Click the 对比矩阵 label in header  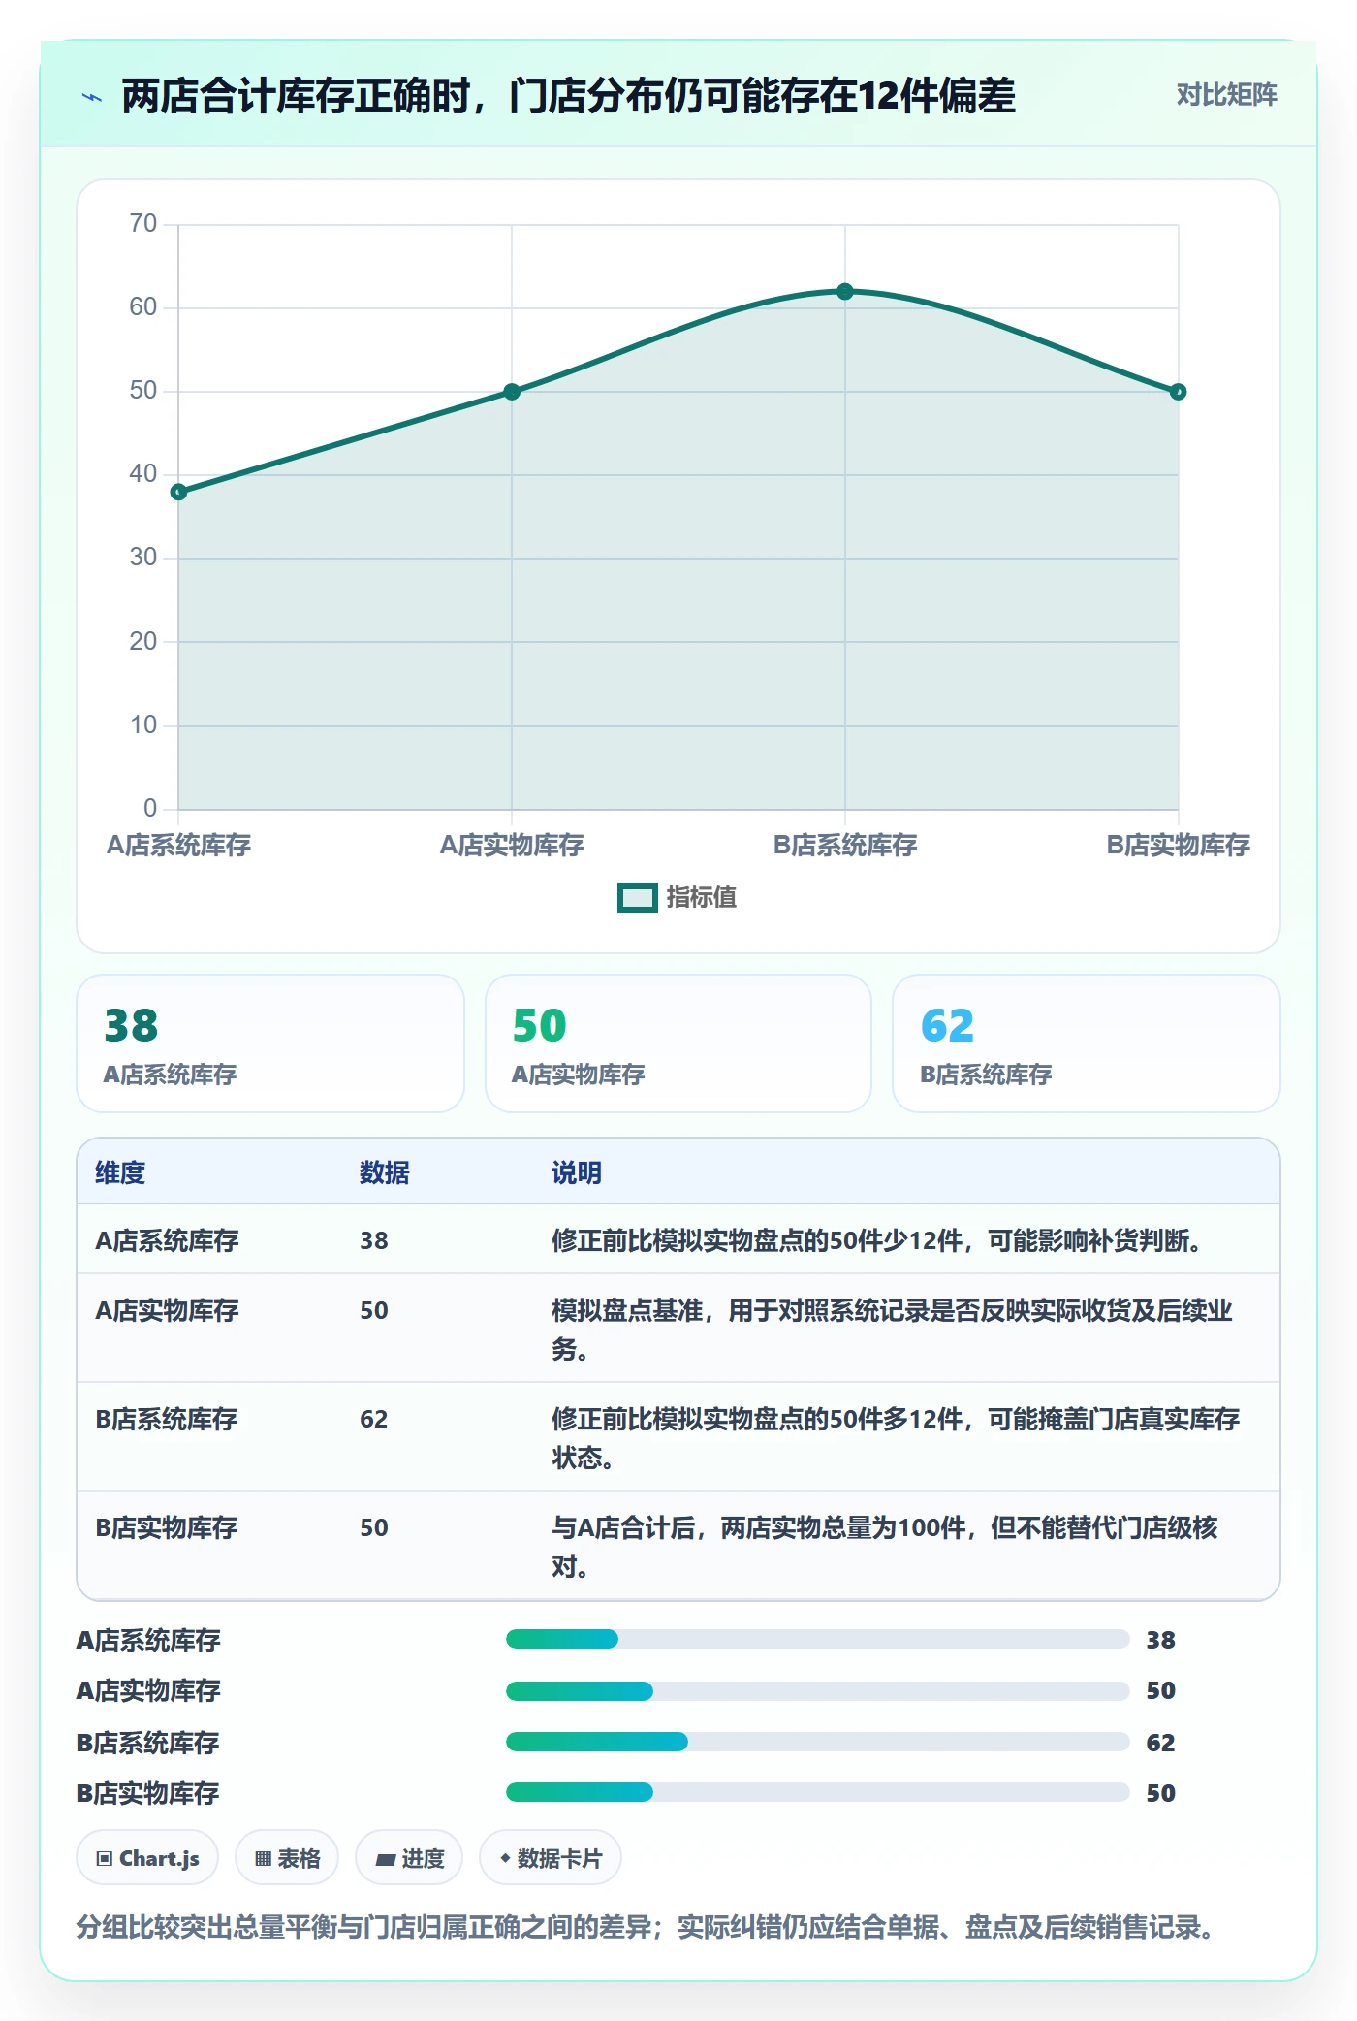pos(1226,94)
